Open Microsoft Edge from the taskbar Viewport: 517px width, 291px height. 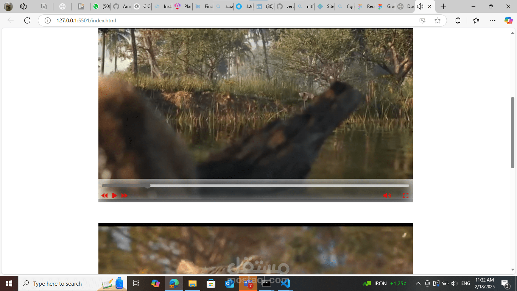174,283
